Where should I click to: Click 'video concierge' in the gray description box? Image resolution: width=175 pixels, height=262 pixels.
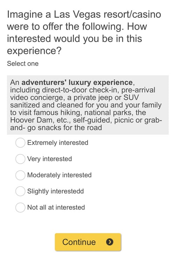coord(37,97)
